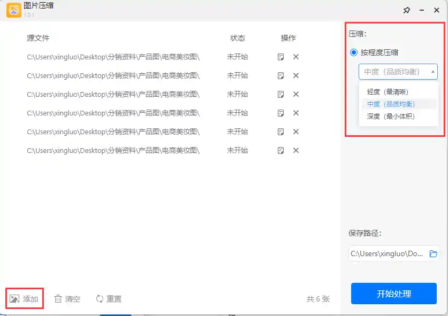This screenshot has height=316, width=448.
Task: Remove the fourth file row with its X
Action: click(295, 113)
